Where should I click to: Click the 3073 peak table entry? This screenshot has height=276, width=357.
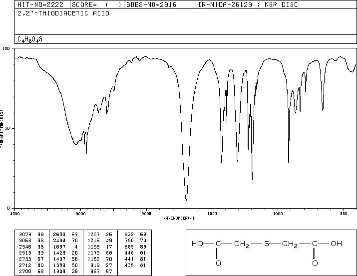coord(25,235)
